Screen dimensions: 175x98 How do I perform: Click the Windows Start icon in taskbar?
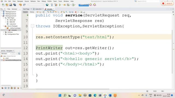pyautogui.click(x=60, y=95)
